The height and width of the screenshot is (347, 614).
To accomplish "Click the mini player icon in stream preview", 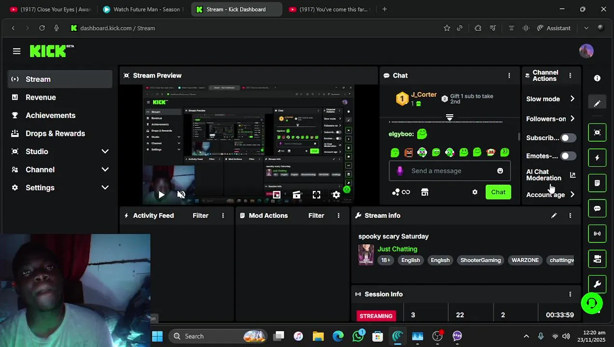I will [277, 195].
